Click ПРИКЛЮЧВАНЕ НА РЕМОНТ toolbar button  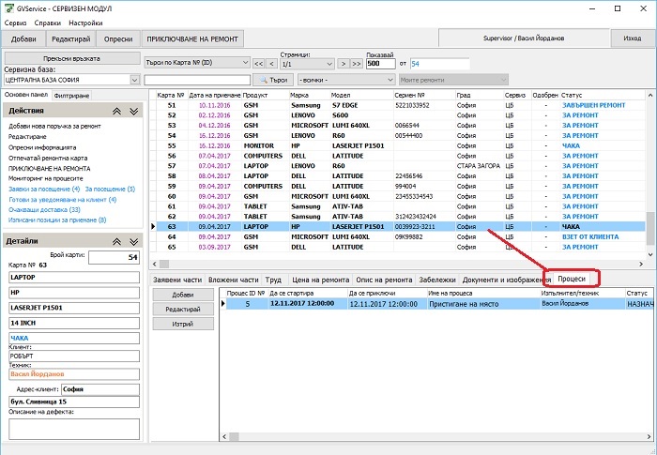click(x=192, y=39)
